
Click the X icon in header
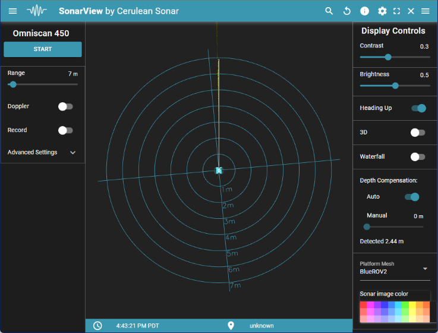[411, 11]
